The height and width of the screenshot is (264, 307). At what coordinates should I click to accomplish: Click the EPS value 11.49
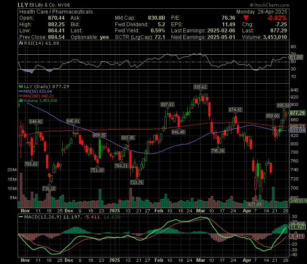pyautogui.click(x=228, y=25)
